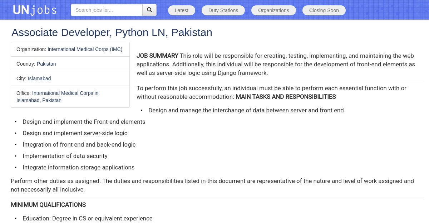The width and height of the screenshot is (429, 224).
Task: Open International Medical Corps (IMC) organization link
Action: pyautogui.click(x=85, y=49)
